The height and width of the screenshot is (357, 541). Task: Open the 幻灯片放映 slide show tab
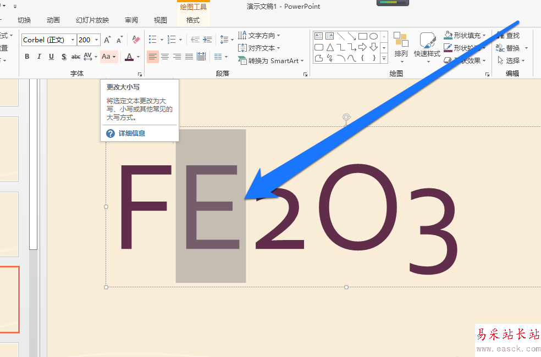[92, 20]
